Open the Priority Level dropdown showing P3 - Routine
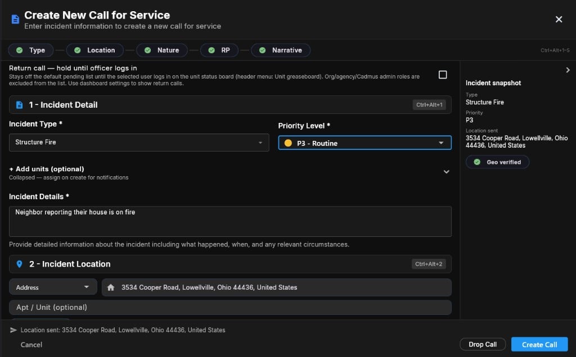Screen dimensions: 576x357 point(364,143)
